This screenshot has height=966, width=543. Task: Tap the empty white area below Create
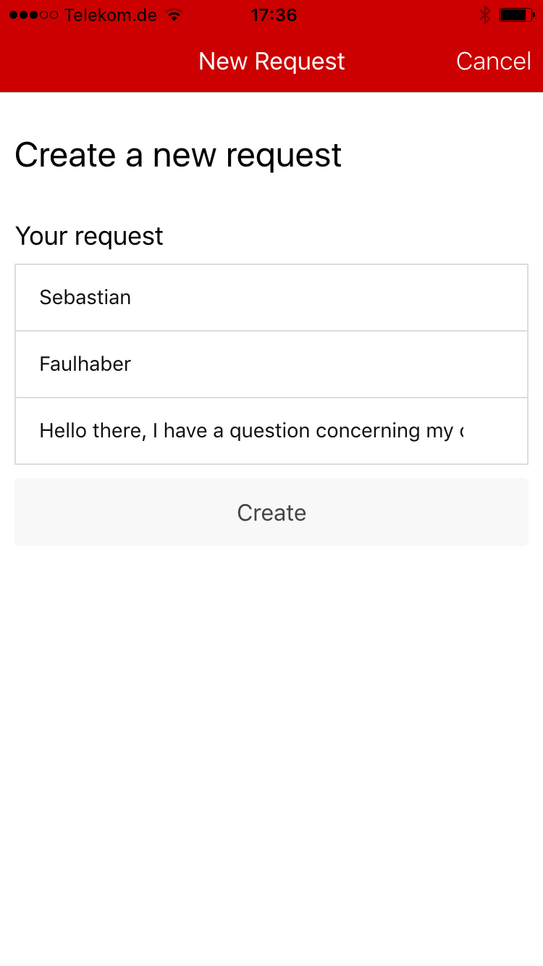[271, 753]
